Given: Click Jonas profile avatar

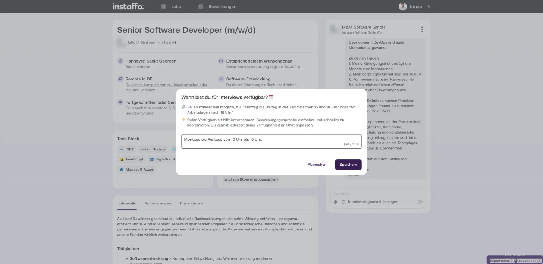Looking at the screenshot, I should pyautogui.click(x=402, y=7).
